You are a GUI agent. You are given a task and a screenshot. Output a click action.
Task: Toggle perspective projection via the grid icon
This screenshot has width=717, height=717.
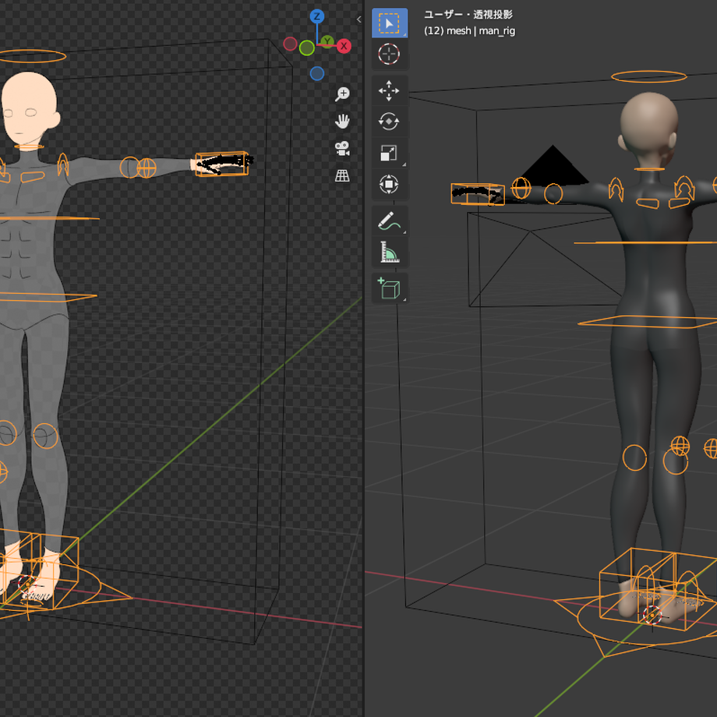tap(343, 177)
